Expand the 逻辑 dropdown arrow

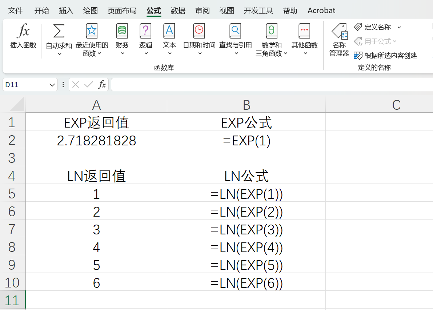(146, 53)
